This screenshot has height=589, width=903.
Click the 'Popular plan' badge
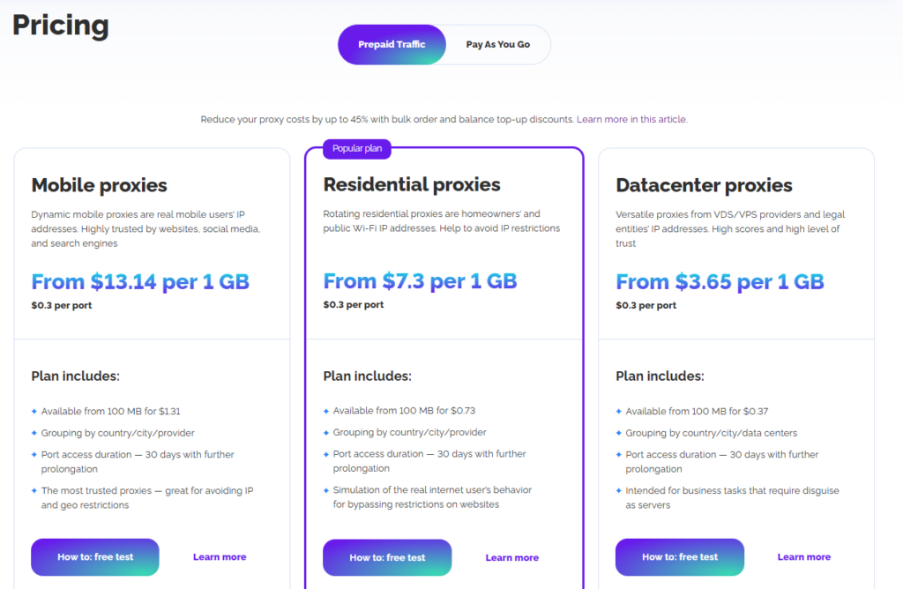point(356,149)
